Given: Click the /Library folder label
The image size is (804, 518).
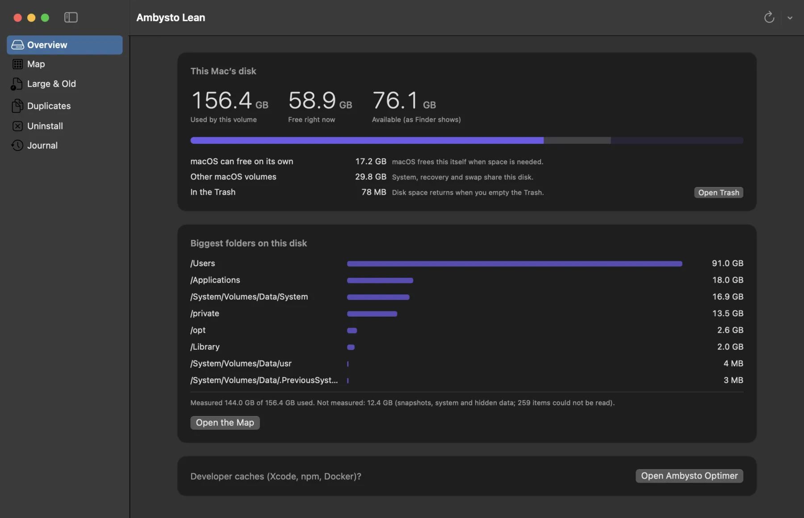Looking at the screenshot, I should coord(205,347).
